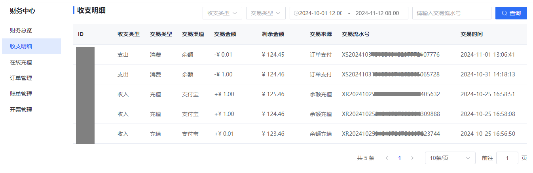The height and width of the screenshot is (173, 533).
Task: Click the previous page arrow
Action: [387, 158]
